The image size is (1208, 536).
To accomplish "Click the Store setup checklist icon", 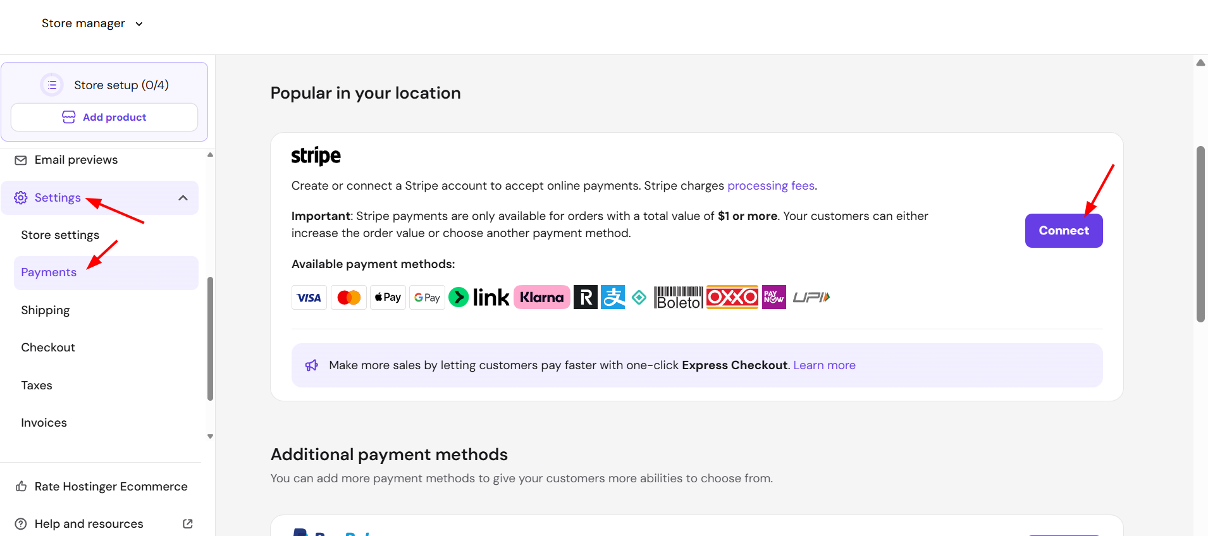I will [52, 85].
